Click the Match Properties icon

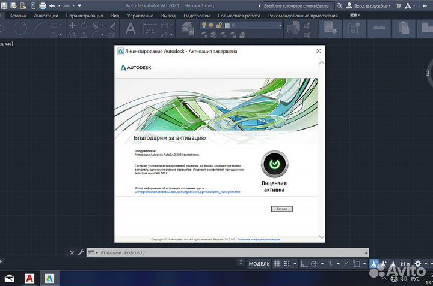331,28
